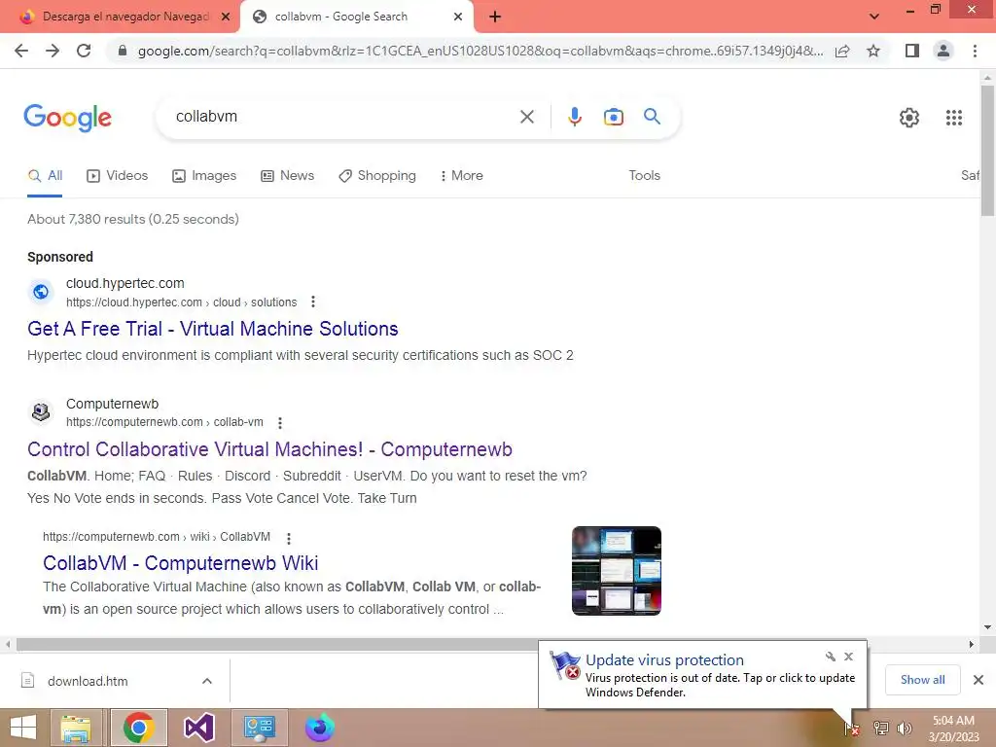Clear the search box with the X
This screenshot has height=747, width=996.
(526, 117)
